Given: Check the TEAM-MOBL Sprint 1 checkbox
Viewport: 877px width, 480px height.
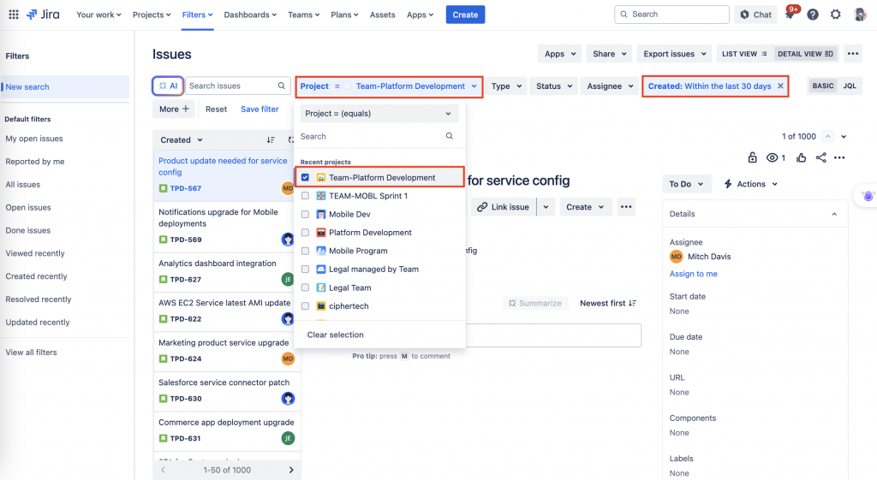Looking at the screenshot, I should tap(305, 196).
